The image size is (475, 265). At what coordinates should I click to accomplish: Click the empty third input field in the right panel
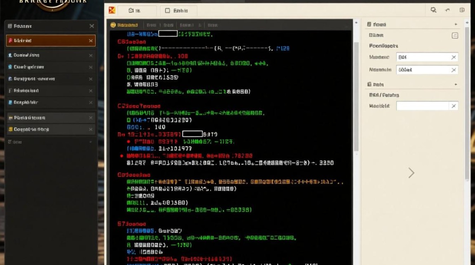(422, 106)
